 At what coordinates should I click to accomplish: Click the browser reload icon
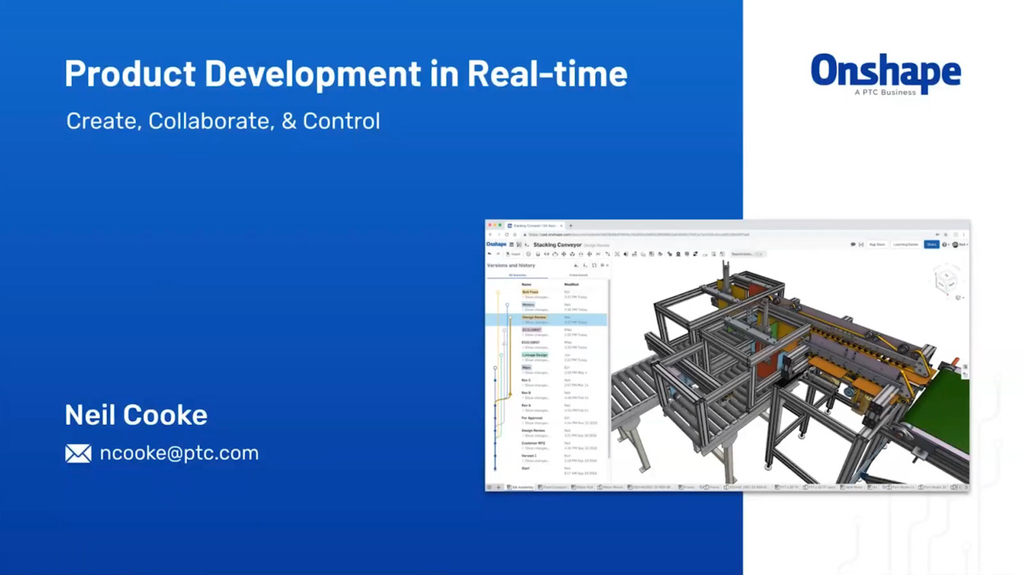[x=507, y=235]
